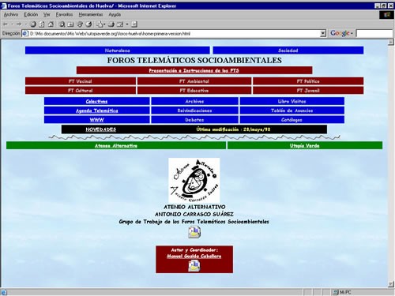The image size is (395, 296).
Task: Go back with the Back arrow
Action: point(6,24)
